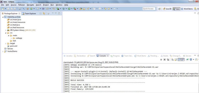Switch to the Javadoc tab
The image size is (199, 93).
click(x=68, y=56)
